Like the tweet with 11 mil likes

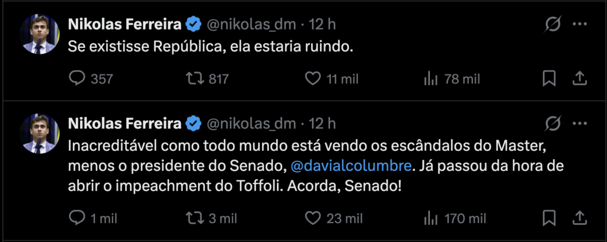tap(312, 78)
